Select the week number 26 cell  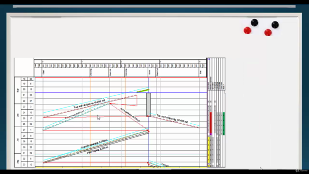(24, 124)
